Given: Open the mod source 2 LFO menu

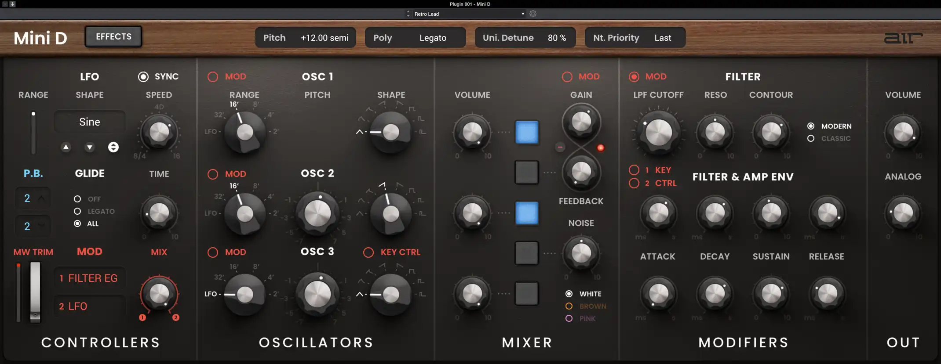Looking at the screenshot, I should click(x=90, y=306).
